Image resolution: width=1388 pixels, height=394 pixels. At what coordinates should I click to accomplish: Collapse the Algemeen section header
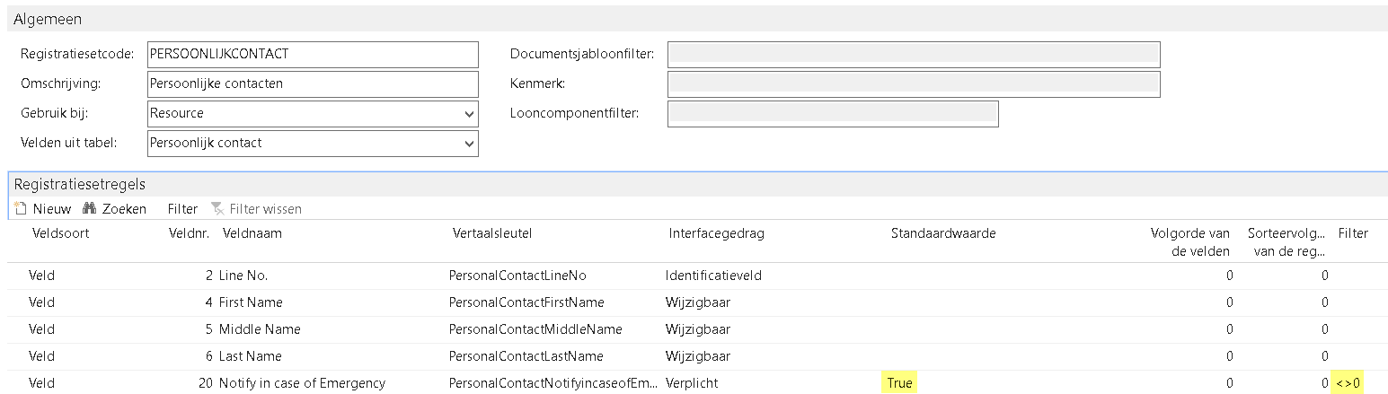click(x=47, y=19)
